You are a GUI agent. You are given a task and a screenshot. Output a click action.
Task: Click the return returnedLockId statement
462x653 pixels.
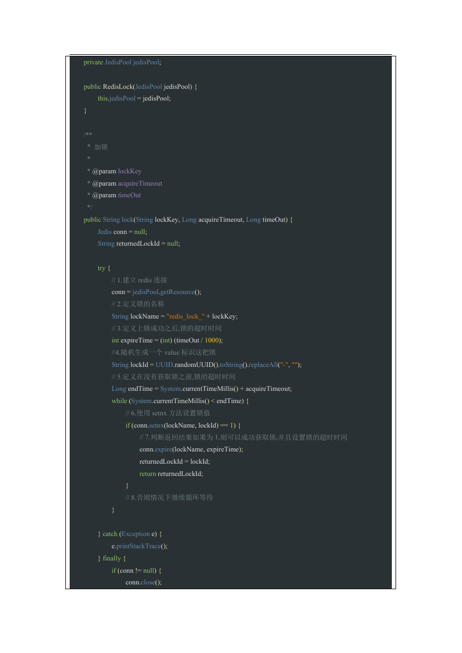pos(171,474)
